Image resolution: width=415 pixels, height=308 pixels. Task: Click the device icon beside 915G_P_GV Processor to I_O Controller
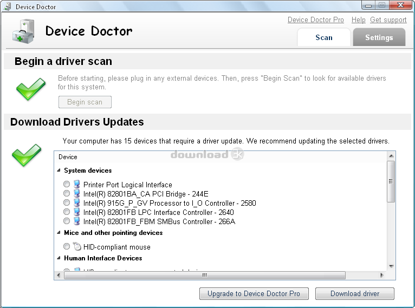77,202
